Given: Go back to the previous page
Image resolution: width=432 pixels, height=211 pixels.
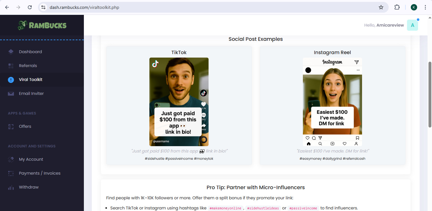Looking at the screenshot, I should click(7, 7).
